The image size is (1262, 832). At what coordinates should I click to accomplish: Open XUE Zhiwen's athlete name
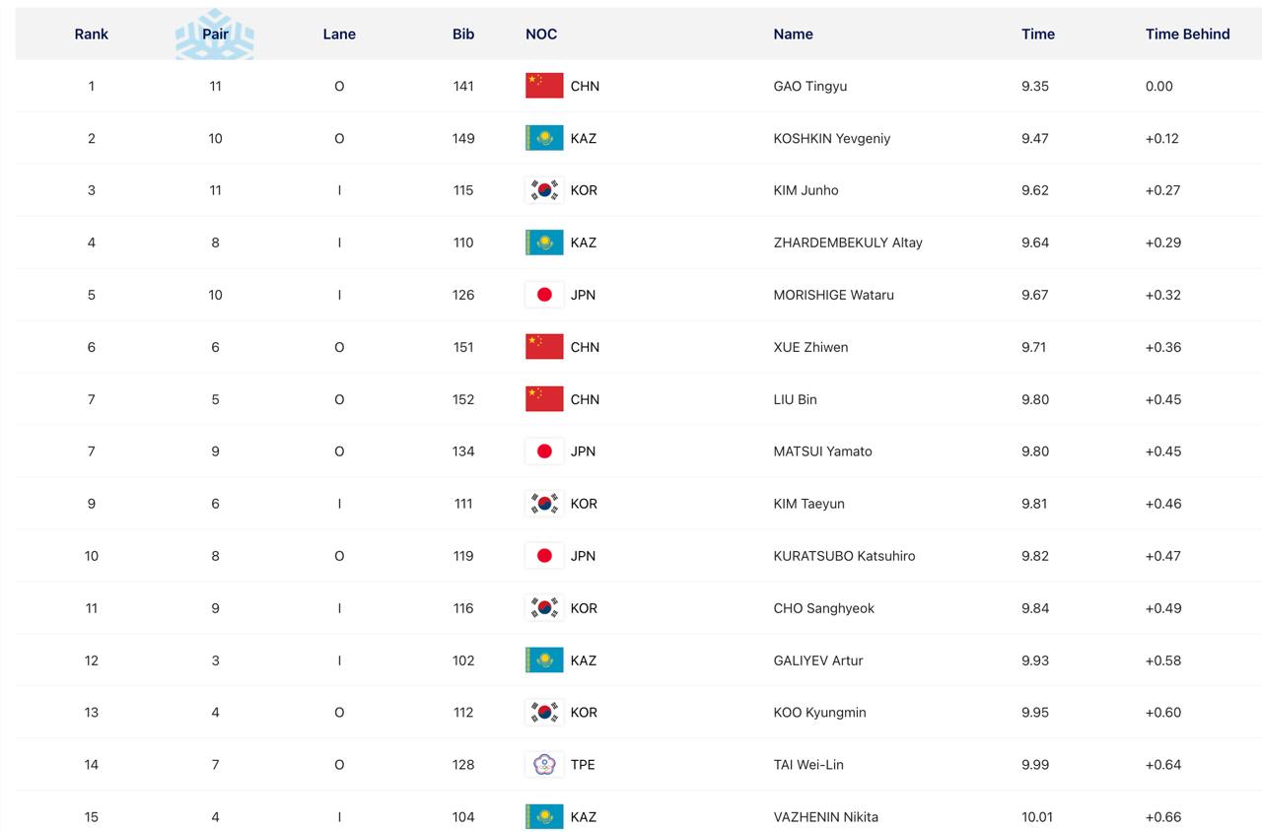tap(810, 347)
